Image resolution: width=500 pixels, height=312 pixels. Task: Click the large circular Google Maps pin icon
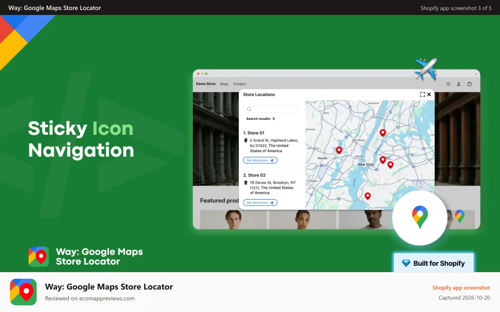(420, 218)
